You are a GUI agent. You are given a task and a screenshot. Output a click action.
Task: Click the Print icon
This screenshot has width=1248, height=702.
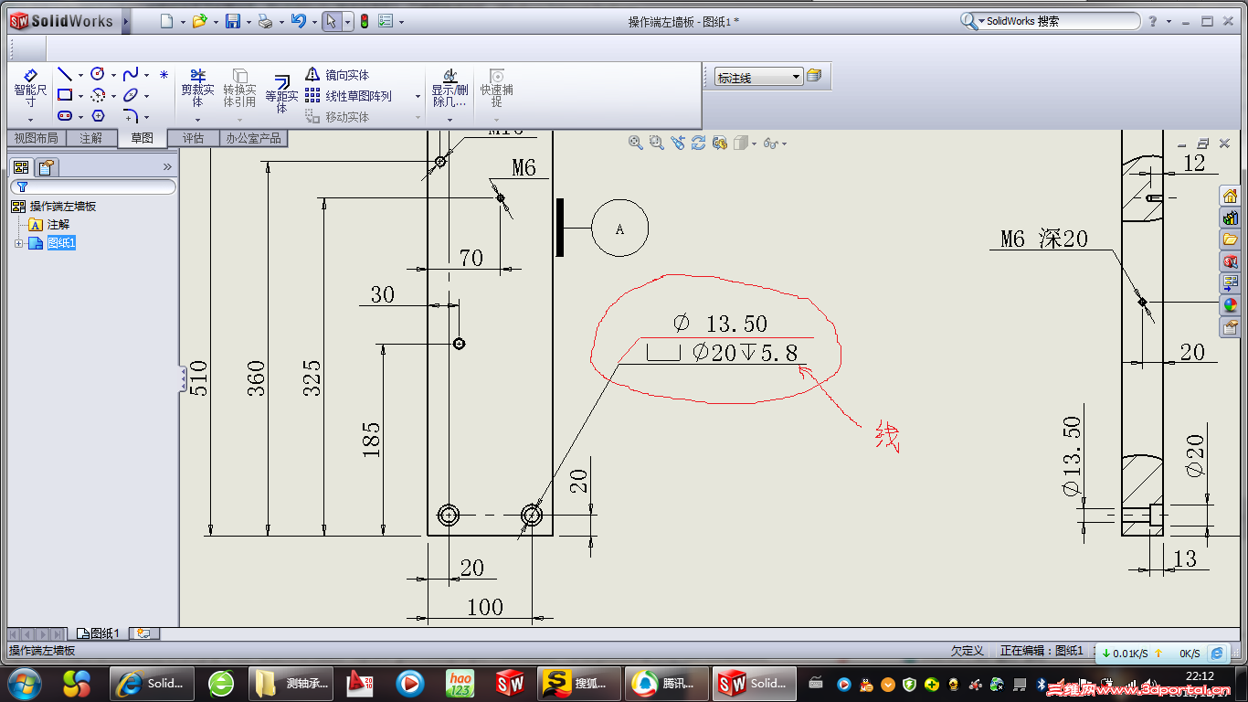pos(265,22)
